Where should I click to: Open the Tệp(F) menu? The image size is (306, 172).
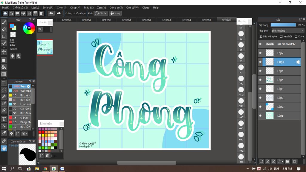click(5, 7)
